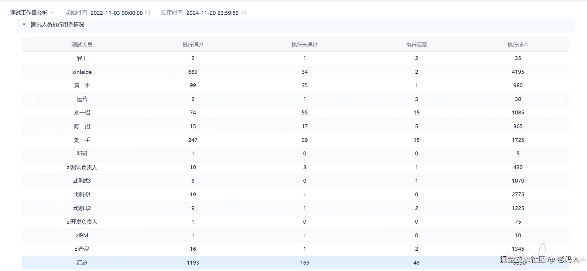Click the 执行未通过 column header

coord(305,45)
